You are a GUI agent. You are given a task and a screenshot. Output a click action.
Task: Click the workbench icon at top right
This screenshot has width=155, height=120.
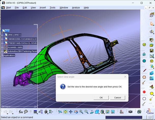click(x=152, y=15)
